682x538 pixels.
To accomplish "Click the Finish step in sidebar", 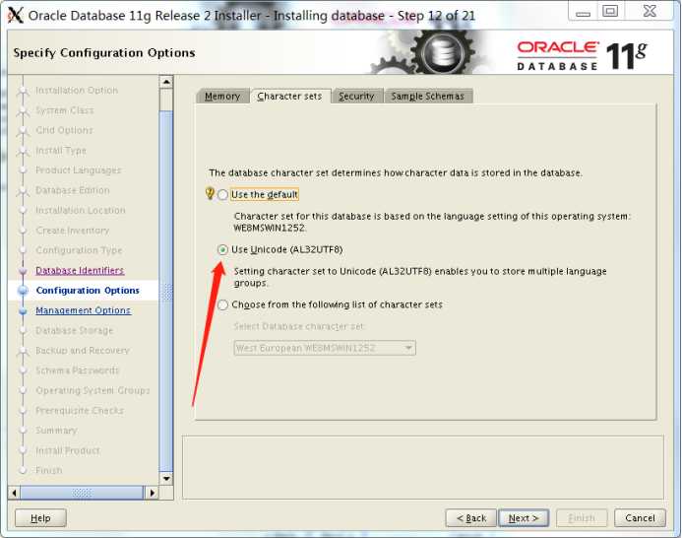I will pos(49,471).
